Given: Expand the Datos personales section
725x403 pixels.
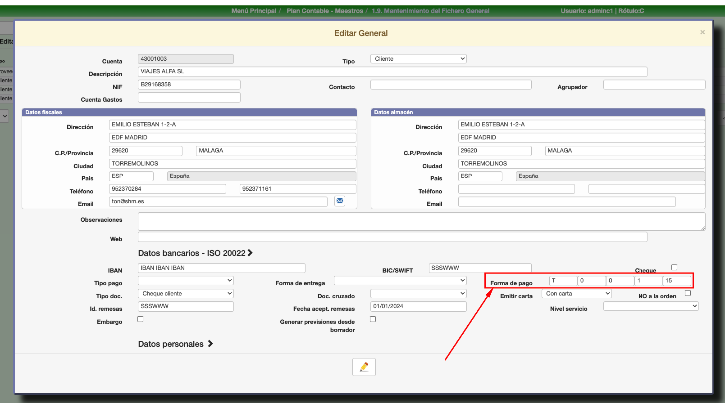Looking at the screenshot, I should [175, 344].
